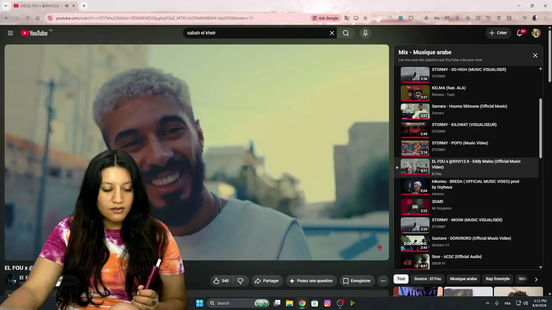Clear the search box with the X
Viewport: 552px width, 310px height.
pyautogui.click(x=332, y=33)
